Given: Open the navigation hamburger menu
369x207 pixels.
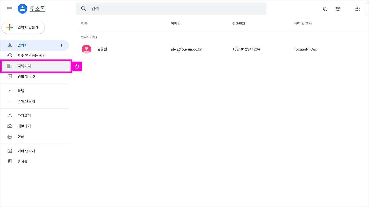Looking at the screenshot, I should coord(10,9).
